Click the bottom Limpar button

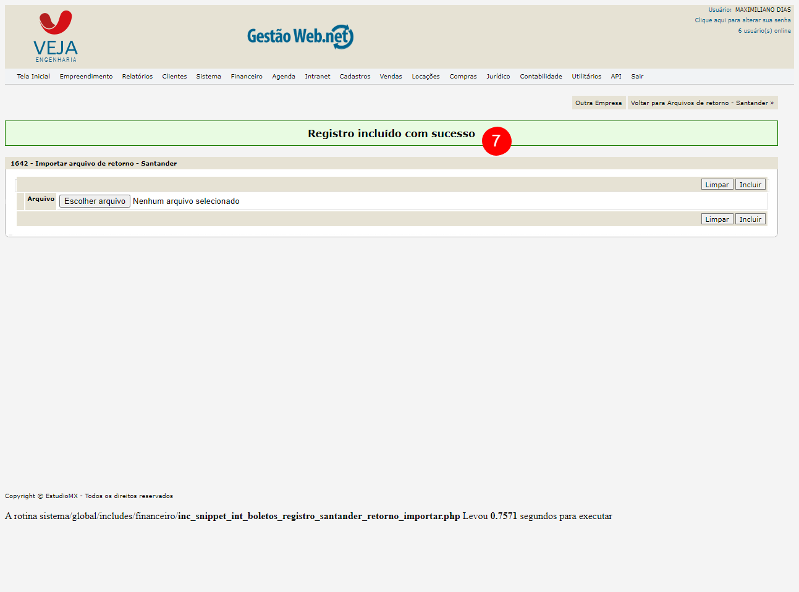point(717,219)
